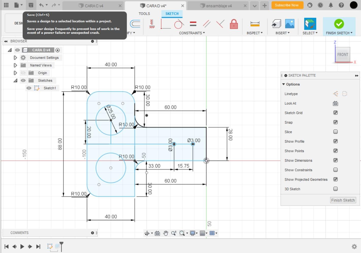Image resolution: width=361 pixels, height=253 pixels.
Task: Enable the Slice checkbox
Action: click(x=335, y=132)
